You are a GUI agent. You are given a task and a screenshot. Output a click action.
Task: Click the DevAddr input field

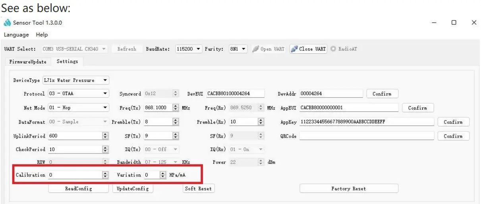click(x=331, y=94)
